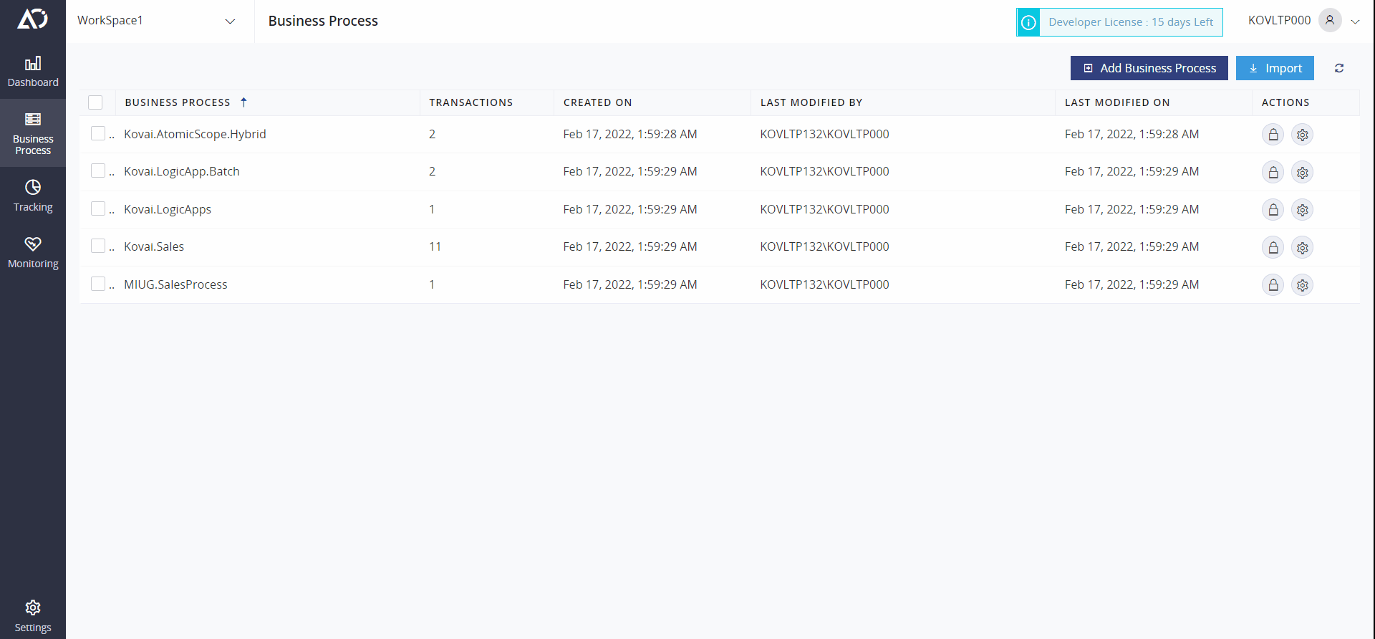Open the Kovai.LogicApps business process entry
The height and width of the screenshot is (639, 1375).
(x=168, y=209)
